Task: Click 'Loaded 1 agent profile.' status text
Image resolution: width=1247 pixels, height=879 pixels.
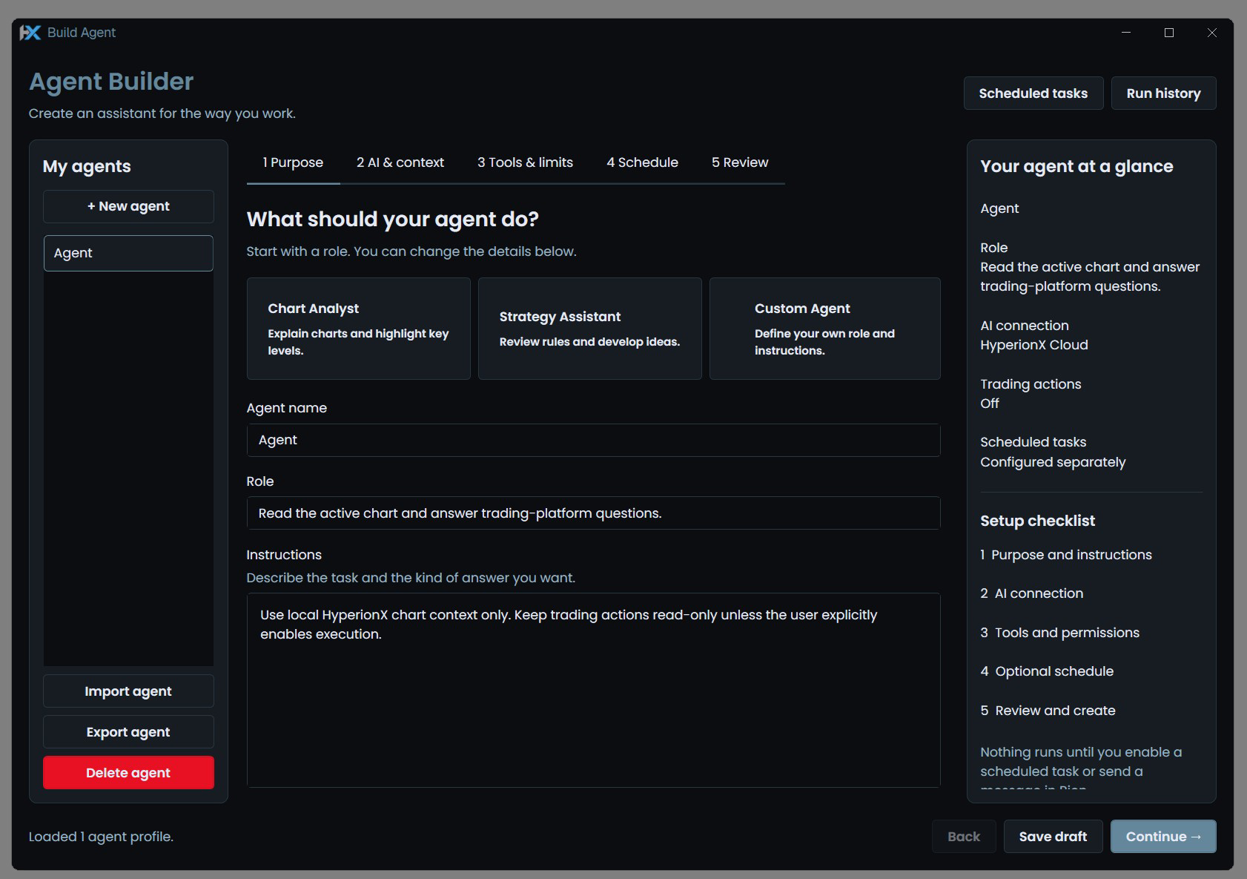Action: (x=101, y=837)
